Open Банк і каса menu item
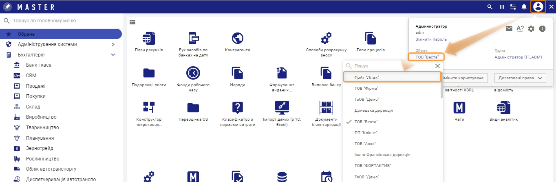The height and width of the screenshot is (182, 556). click(x=38, y=65)
